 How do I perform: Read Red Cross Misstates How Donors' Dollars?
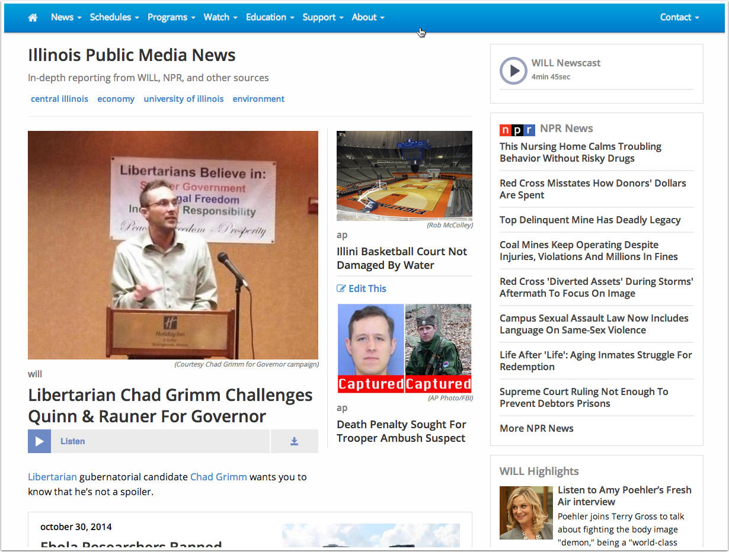(x=593, y=189)
